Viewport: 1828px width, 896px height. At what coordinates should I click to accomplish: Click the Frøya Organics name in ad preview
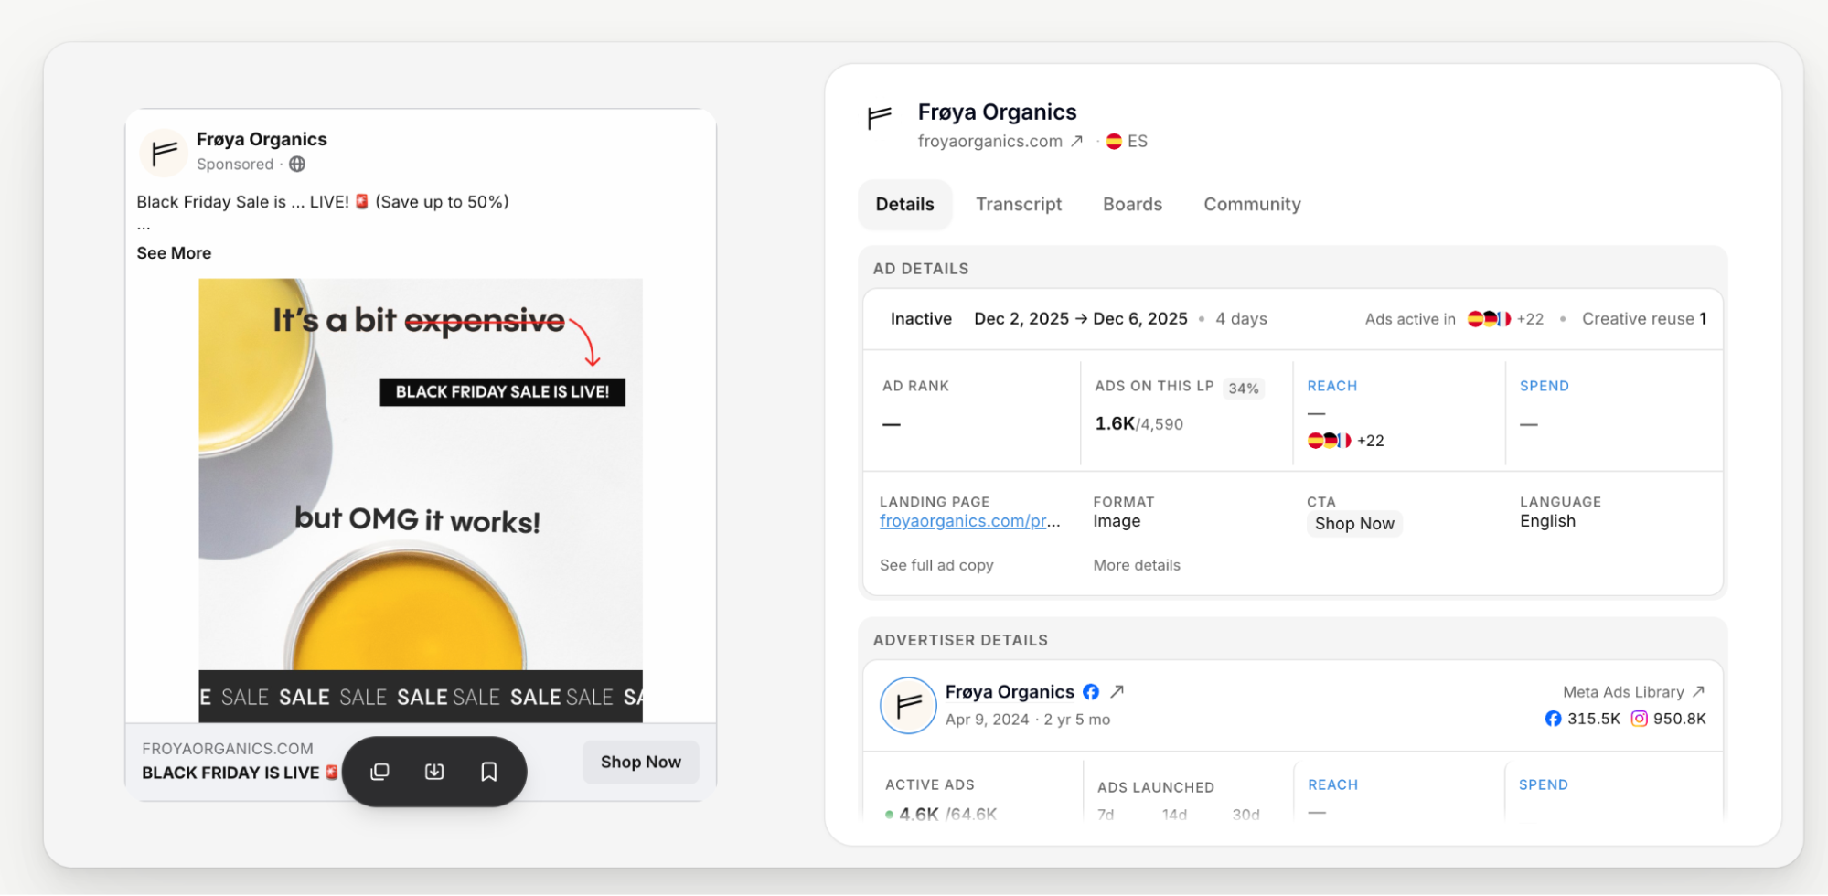click(262, 139)
